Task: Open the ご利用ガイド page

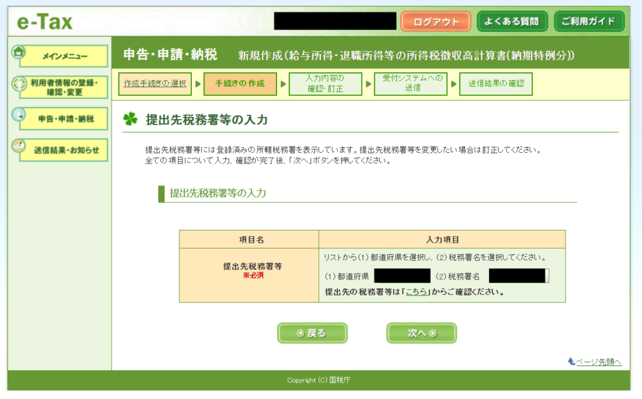Action: 589,21
